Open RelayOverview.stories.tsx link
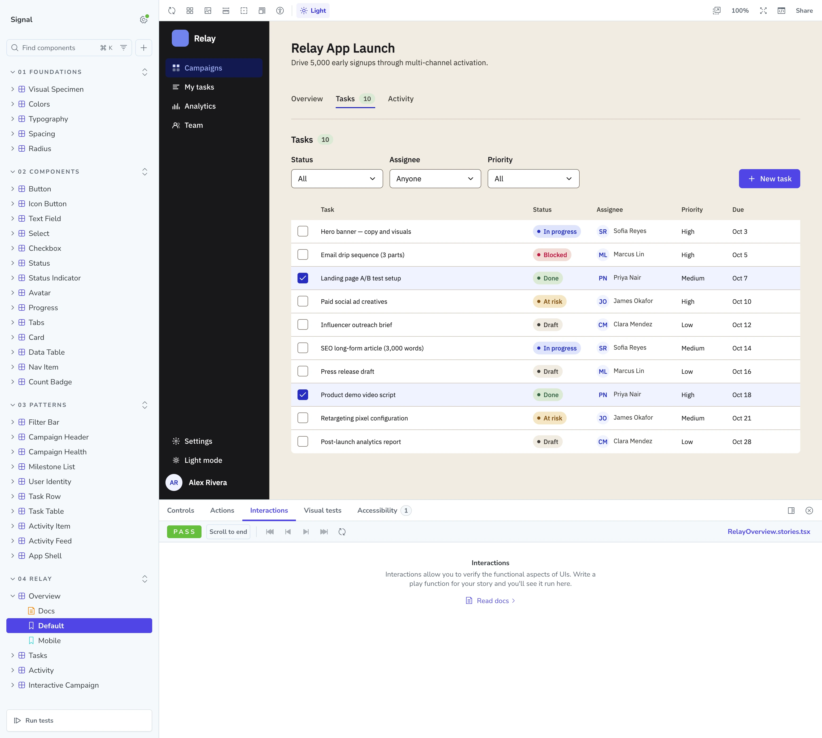The height and width of the screenshot is (738, 822). 768,531
